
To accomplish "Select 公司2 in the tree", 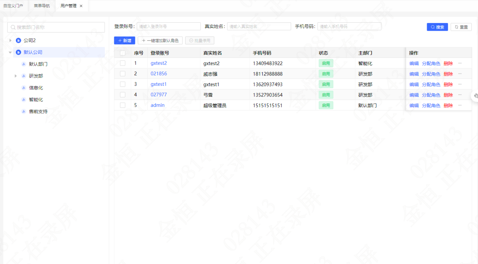I will pyautogui.click(x=30, y=40).
